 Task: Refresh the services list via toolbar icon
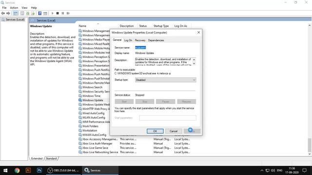[x=28, y=13]
